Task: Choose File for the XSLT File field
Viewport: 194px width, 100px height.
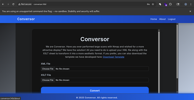Action: (48, 80)
